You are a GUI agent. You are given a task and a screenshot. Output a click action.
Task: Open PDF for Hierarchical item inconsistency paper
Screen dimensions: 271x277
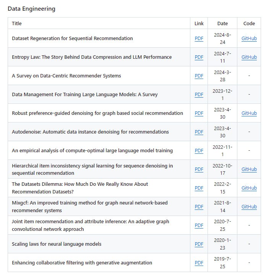(199, 169)
